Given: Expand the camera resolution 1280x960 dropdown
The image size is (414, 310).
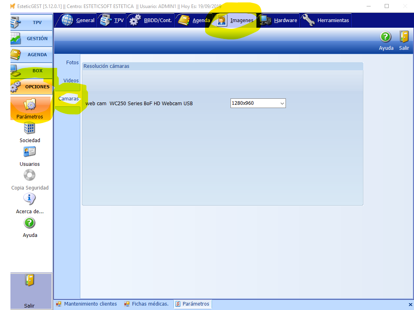Looking at the screenshot, I should pyautogui.click(x=282, y=104).
